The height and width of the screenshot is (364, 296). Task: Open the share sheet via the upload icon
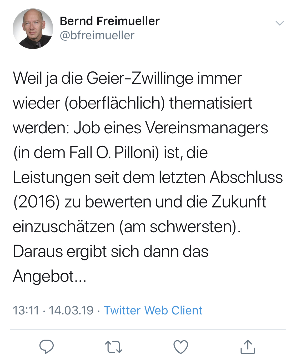tap(248, 347)
